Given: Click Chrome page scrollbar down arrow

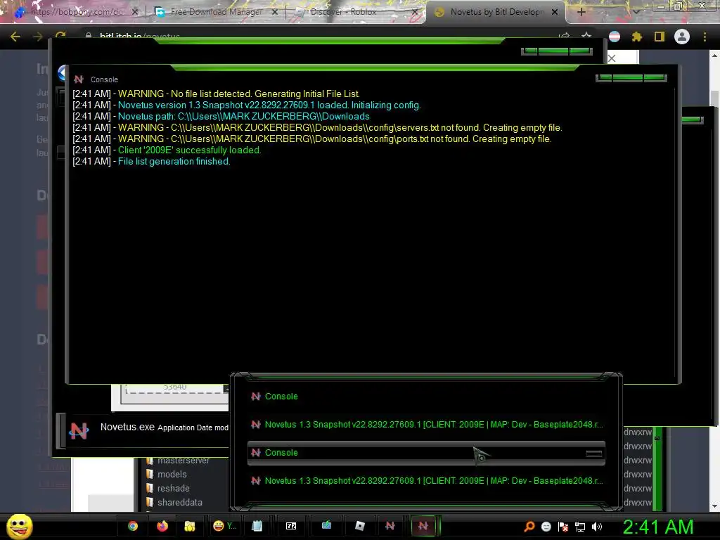Looking at the screenshot, I should [714, 506].
